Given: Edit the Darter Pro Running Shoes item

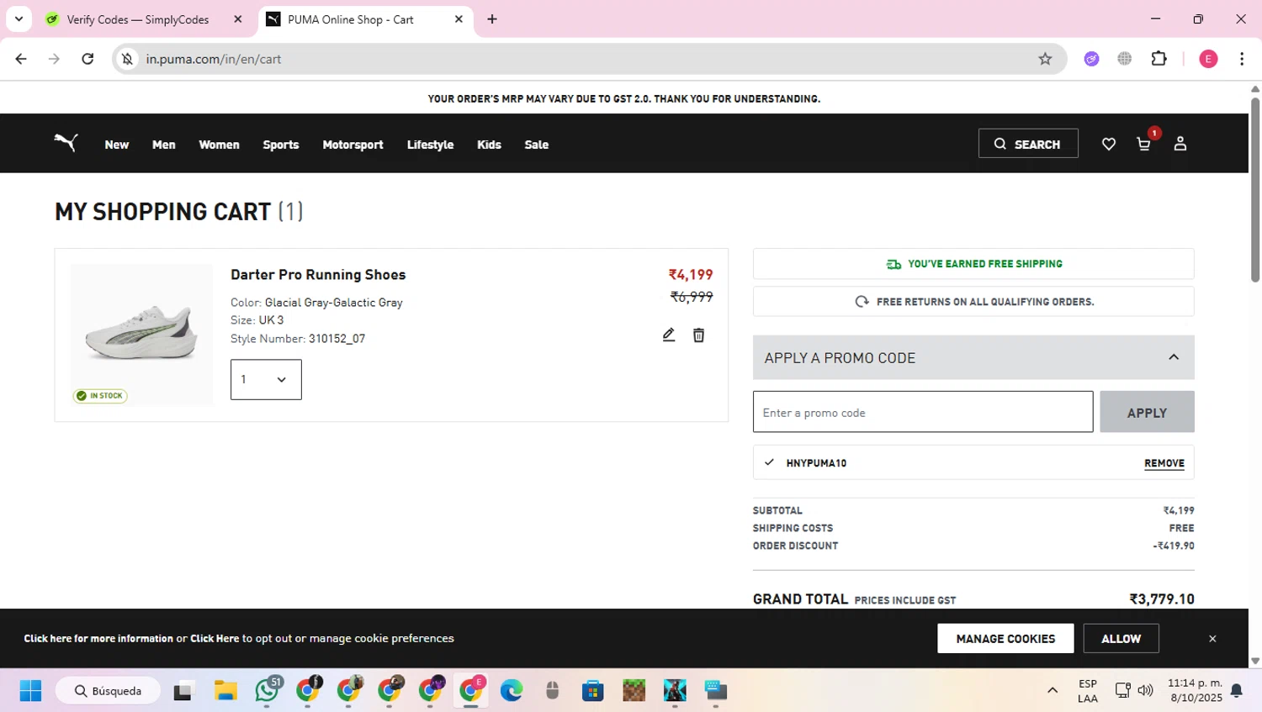Looking at the screenshot, I should pyautogui.click(x=669, y=335).
